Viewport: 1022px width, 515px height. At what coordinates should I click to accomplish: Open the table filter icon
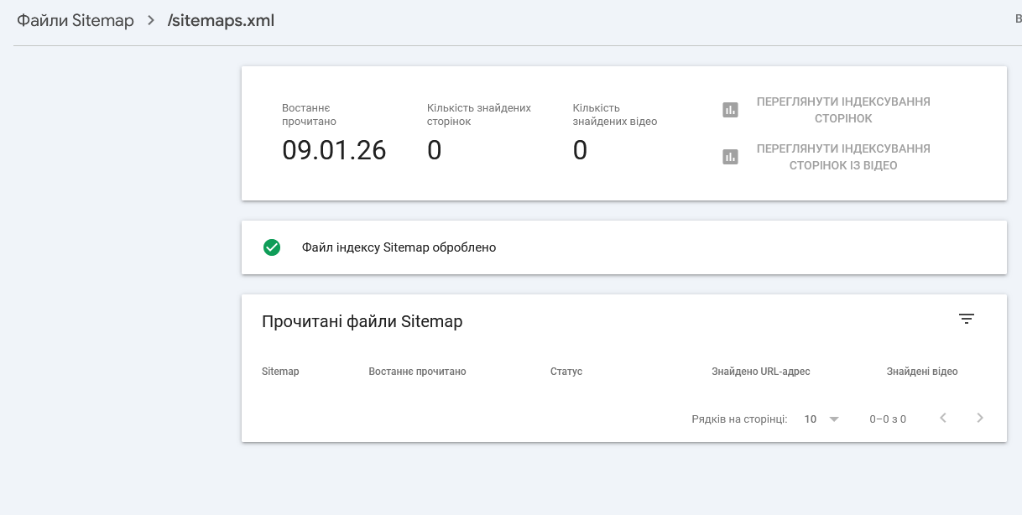pos(967,319)
